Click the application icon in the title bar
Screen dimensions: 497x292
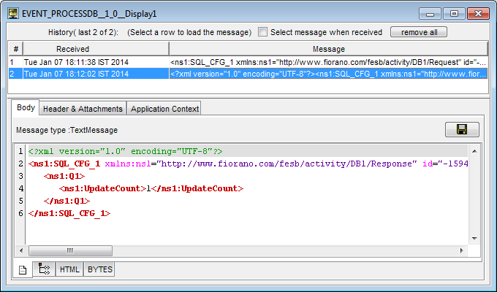click(x=14, y=13)
